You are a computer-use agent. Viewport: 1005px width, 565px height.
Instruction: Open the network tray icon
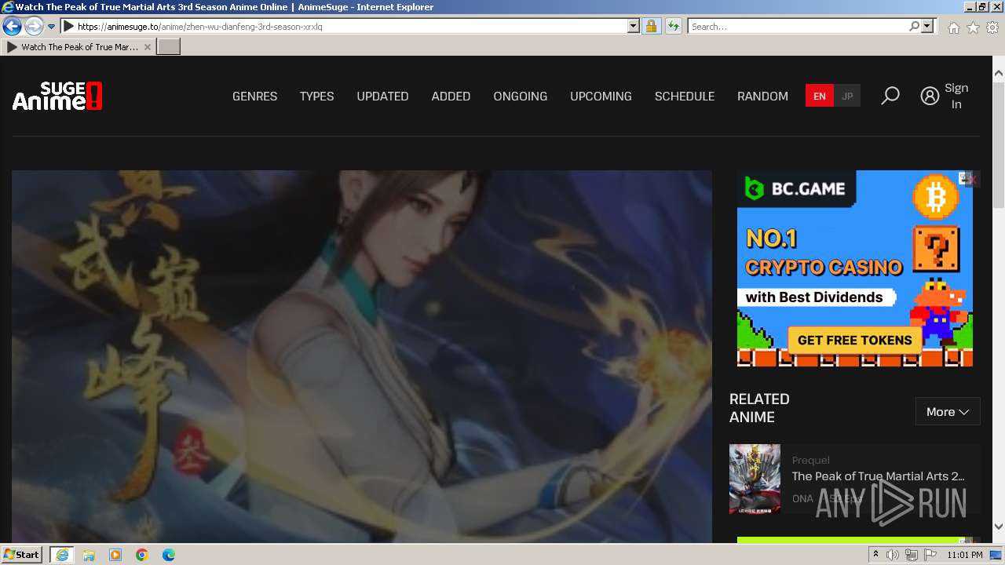pyautogui.click(x=912, y=555)
